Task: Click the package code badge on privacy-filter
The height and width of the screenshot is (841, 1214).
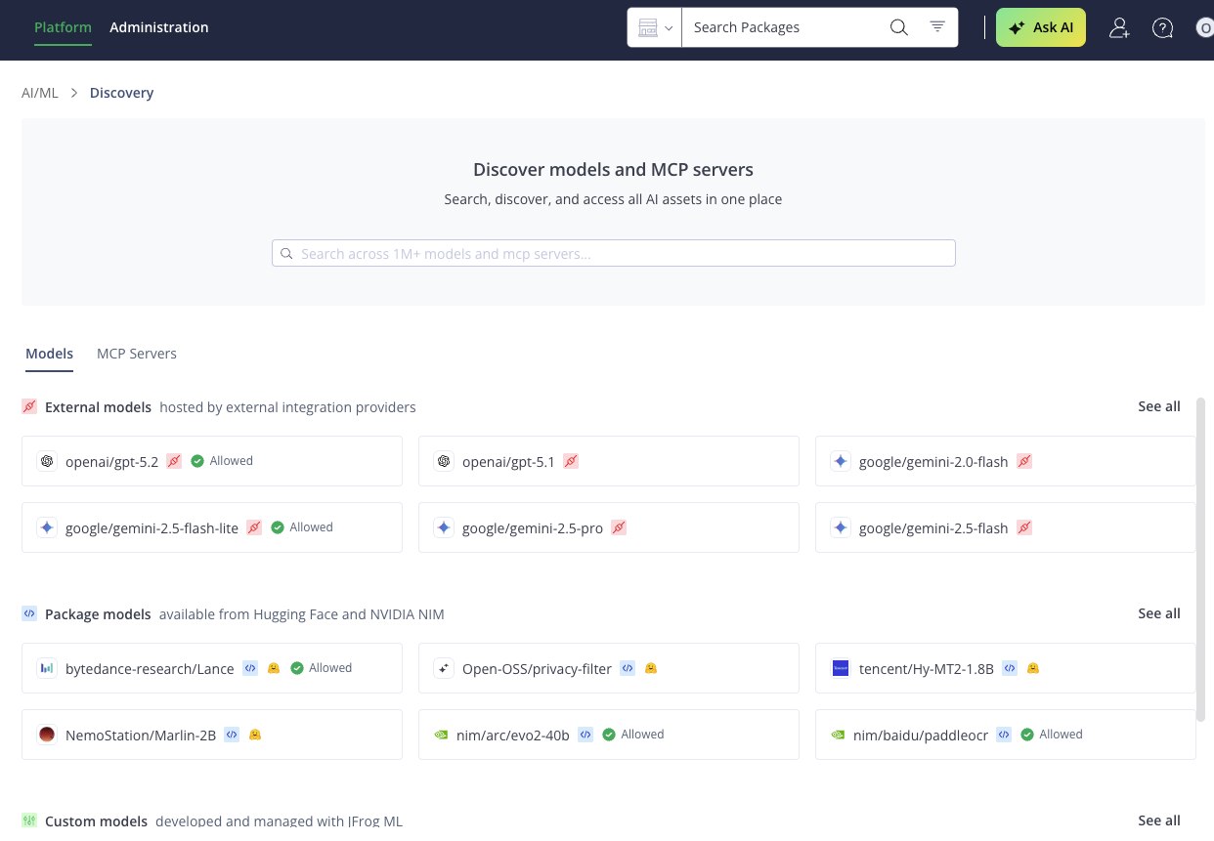Action: click(x=628, y=668)
